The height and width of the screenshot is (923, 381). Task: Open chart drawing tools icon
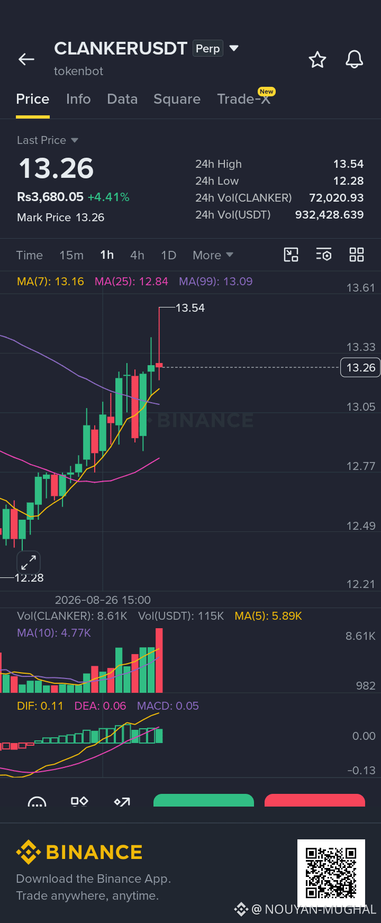[x=291, y=255]
